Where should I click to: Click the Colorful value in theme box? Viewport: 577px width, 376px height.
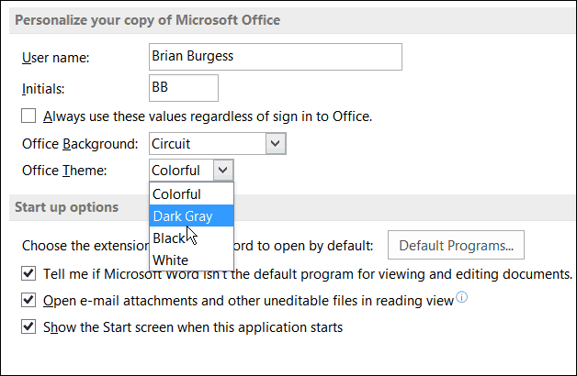click(x=175, y=171)
